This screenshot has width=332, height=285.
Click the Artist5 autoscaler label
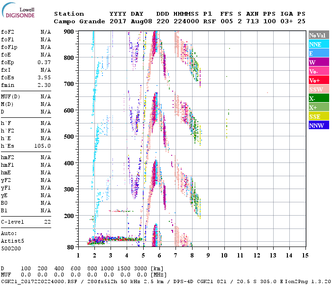[12, 241]
